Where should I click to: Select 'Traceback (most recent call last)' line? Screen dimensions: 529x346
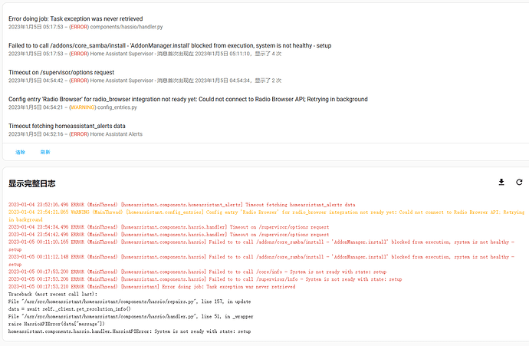tap(53, 294)
